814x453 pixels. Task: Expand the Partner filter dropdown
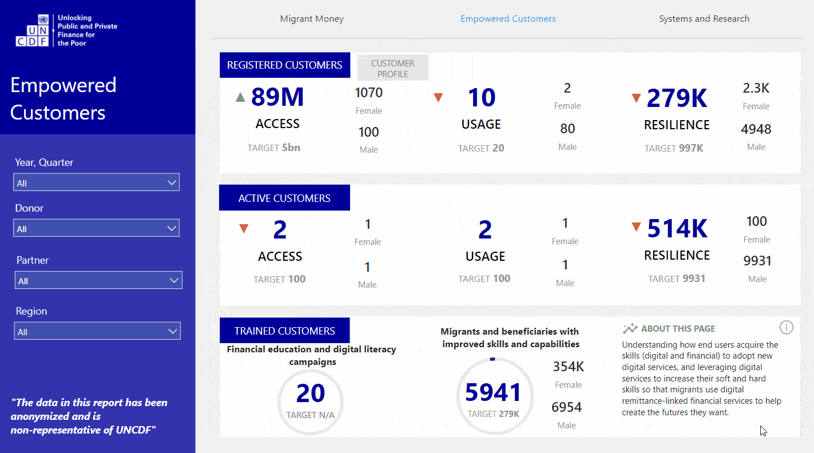point(98,280)
